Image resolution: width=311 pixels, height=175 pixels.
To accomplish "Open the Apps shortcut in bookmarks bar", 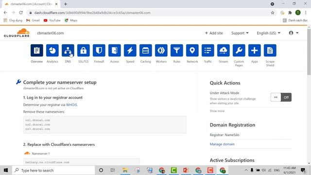I will 13,20.
